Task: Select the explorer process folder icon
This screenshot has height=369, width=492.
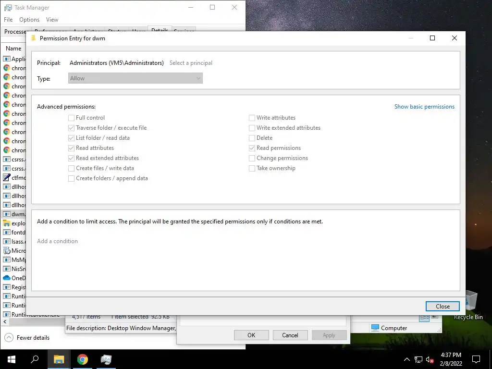Action: click(x=7, y=223)
